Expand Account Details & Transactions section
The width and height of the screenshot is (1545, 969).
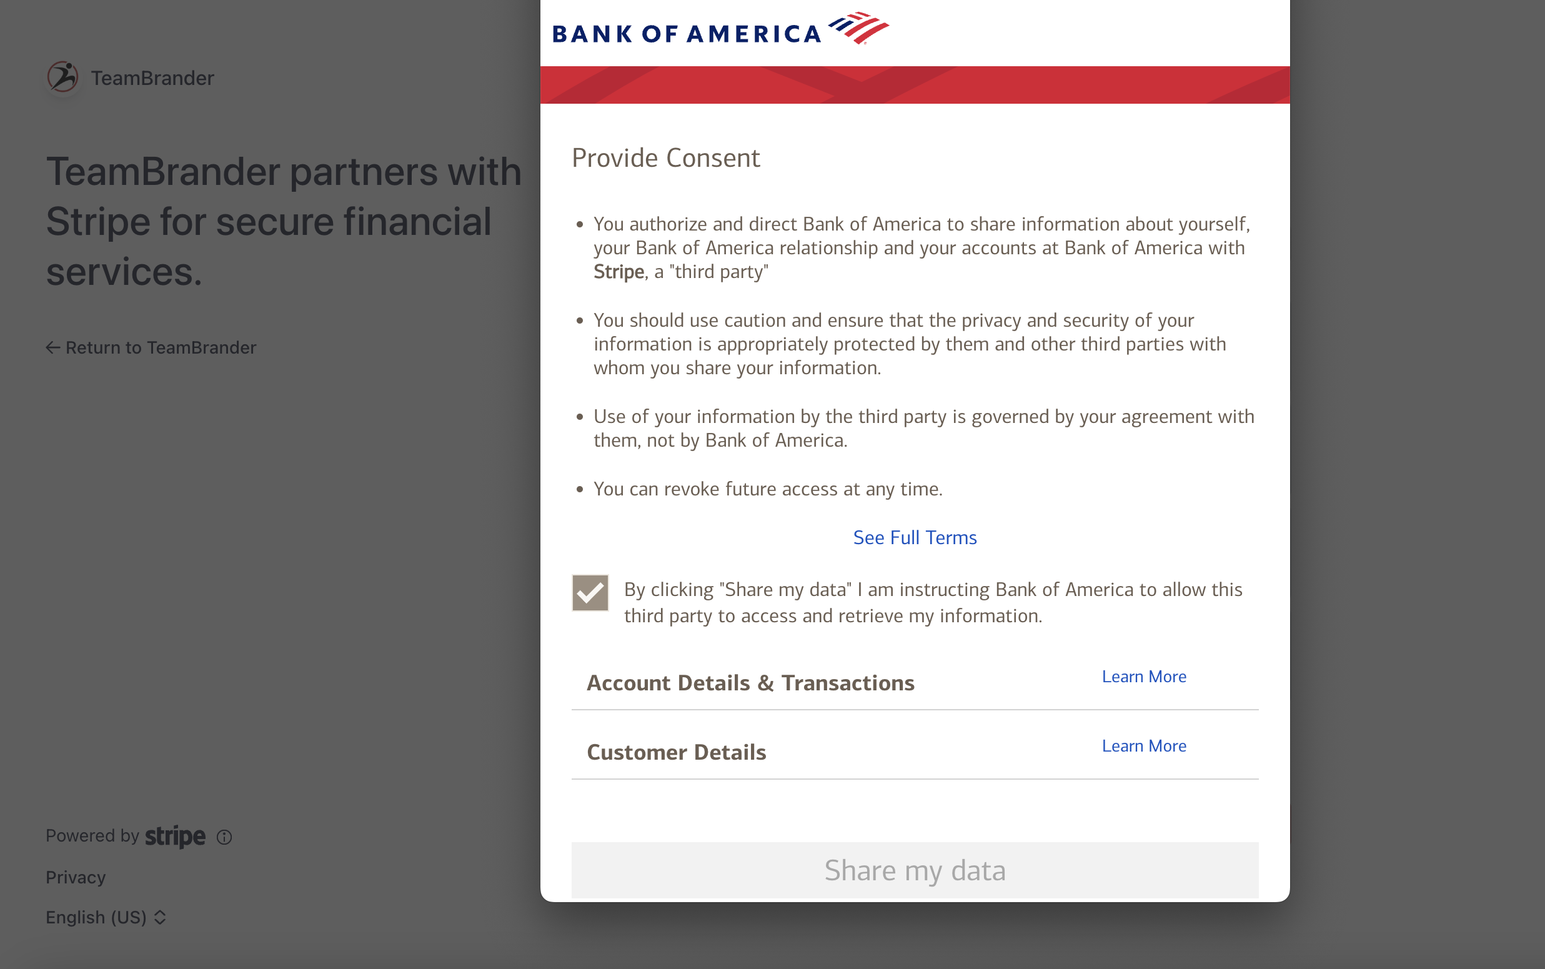[x=750, y=682]
